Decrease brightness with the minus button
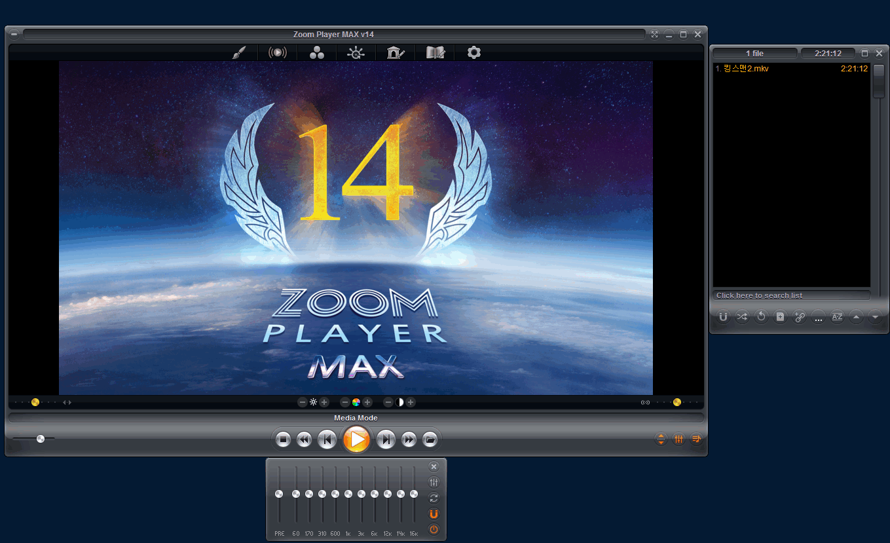 302,402
